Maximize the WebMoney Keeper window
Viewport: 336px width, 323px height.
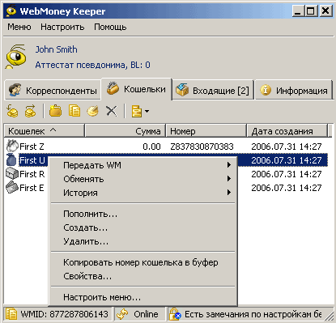(311, 11)
